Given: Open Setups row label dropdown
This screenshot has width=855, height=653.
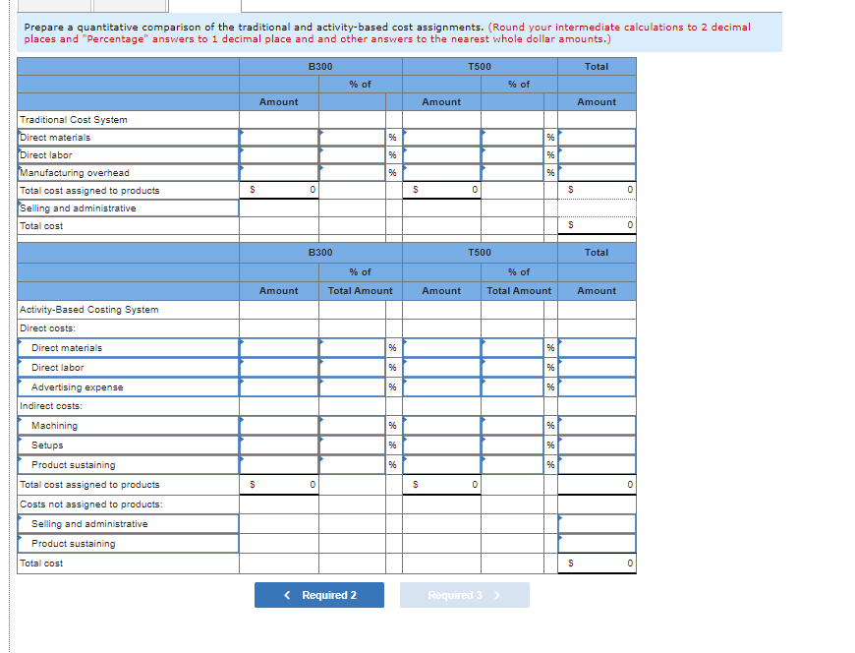Looking at the screenshot, I should [128, 445].
